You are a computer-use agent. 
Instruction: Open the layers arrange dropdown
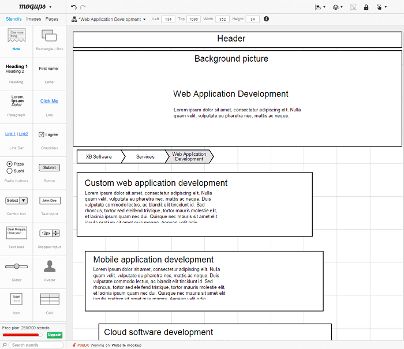[338, 7]
